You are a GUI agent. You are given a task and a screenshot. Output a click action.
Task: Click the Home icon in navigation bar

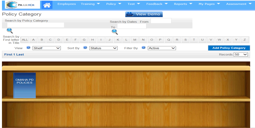coord(47,5)
